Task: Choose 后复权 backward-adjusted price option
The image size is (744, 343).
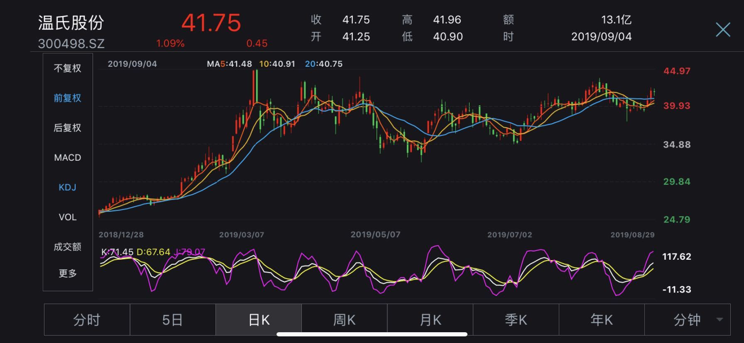Action: tap(67, 128)
